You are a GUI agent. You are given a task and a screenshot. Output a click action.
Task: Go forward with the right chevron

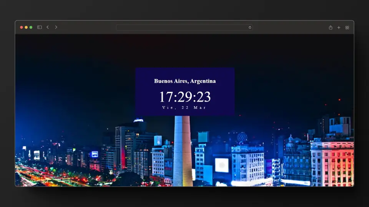click(x=56, y=27)
